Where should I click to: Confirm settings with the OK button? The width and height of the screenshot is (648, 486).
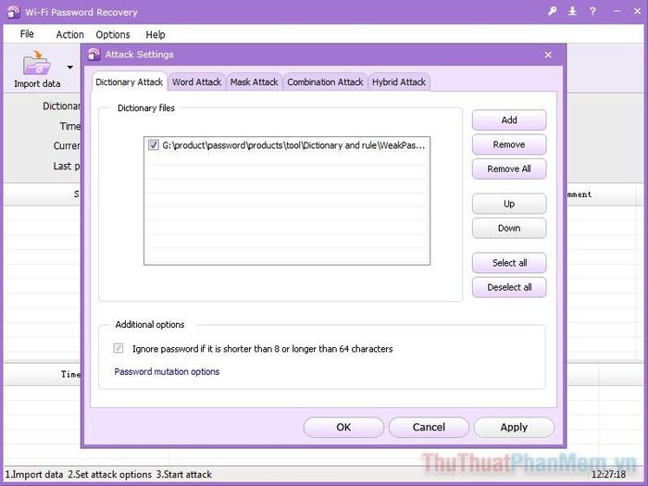[x=343, y=427]
